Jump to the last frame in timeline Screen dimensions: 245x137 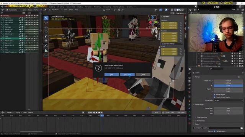101,113
